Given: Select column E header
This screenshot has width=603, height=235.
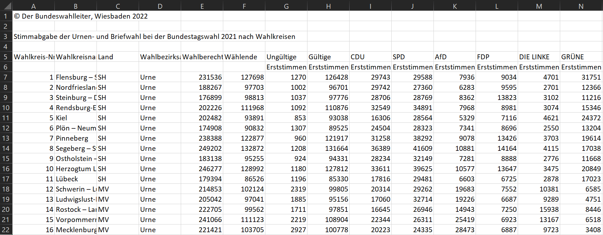Looking at the screenshot, I should pos(202,6).
